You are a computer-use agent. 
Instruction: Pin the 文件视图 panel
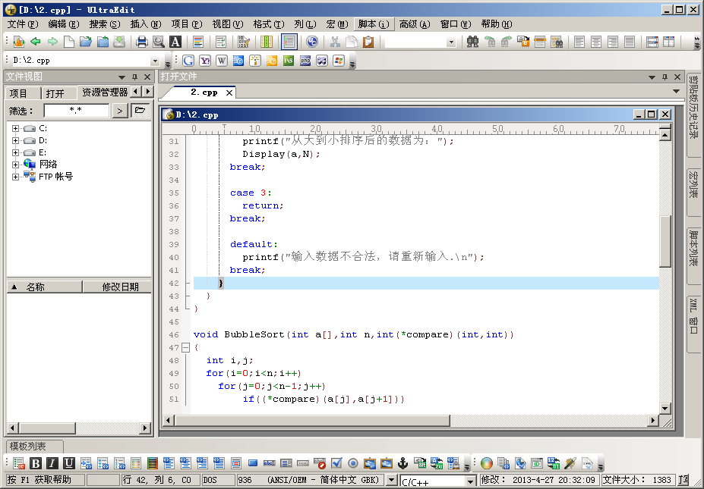click(134, 77)
